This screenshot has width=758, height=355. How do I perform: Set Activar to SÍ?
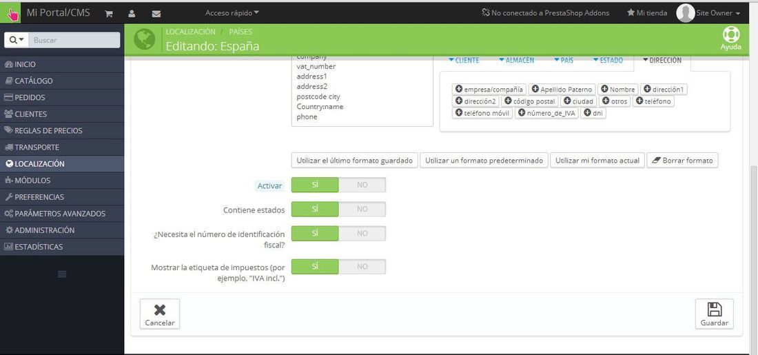coord(315,185)
